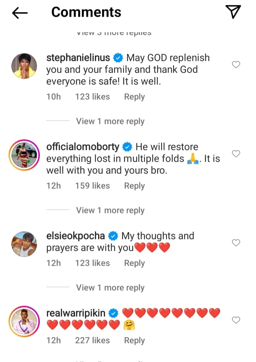Open stephanielinus's profile picture
The height and width of the screenshot is (362, 256).
click(x=24, y=66)
